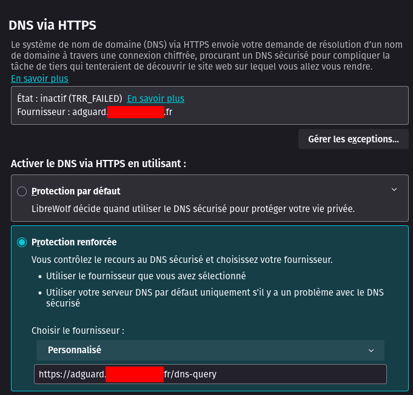Click the LibreWolf décide description text
Screen dimensions: 413x395
[193, 208]
